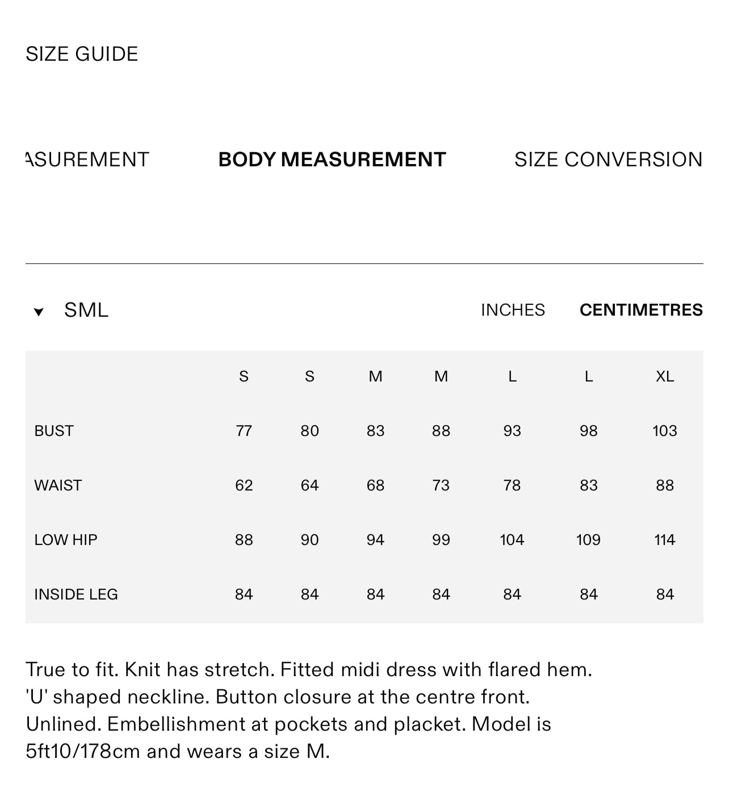The width and height of the screenshot is (729, 792).
Task: Select the low hip value 109
Action: (588, 540)
